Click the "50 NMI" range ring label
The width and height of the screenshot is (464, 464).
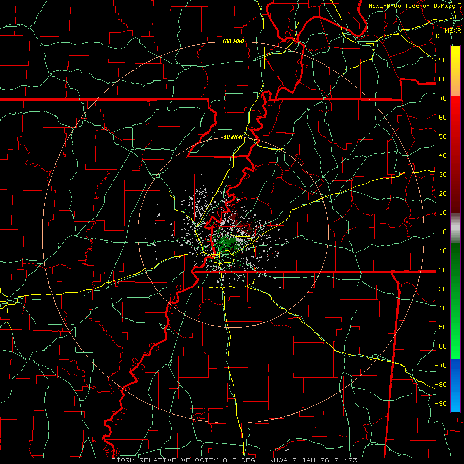point(233,137)
